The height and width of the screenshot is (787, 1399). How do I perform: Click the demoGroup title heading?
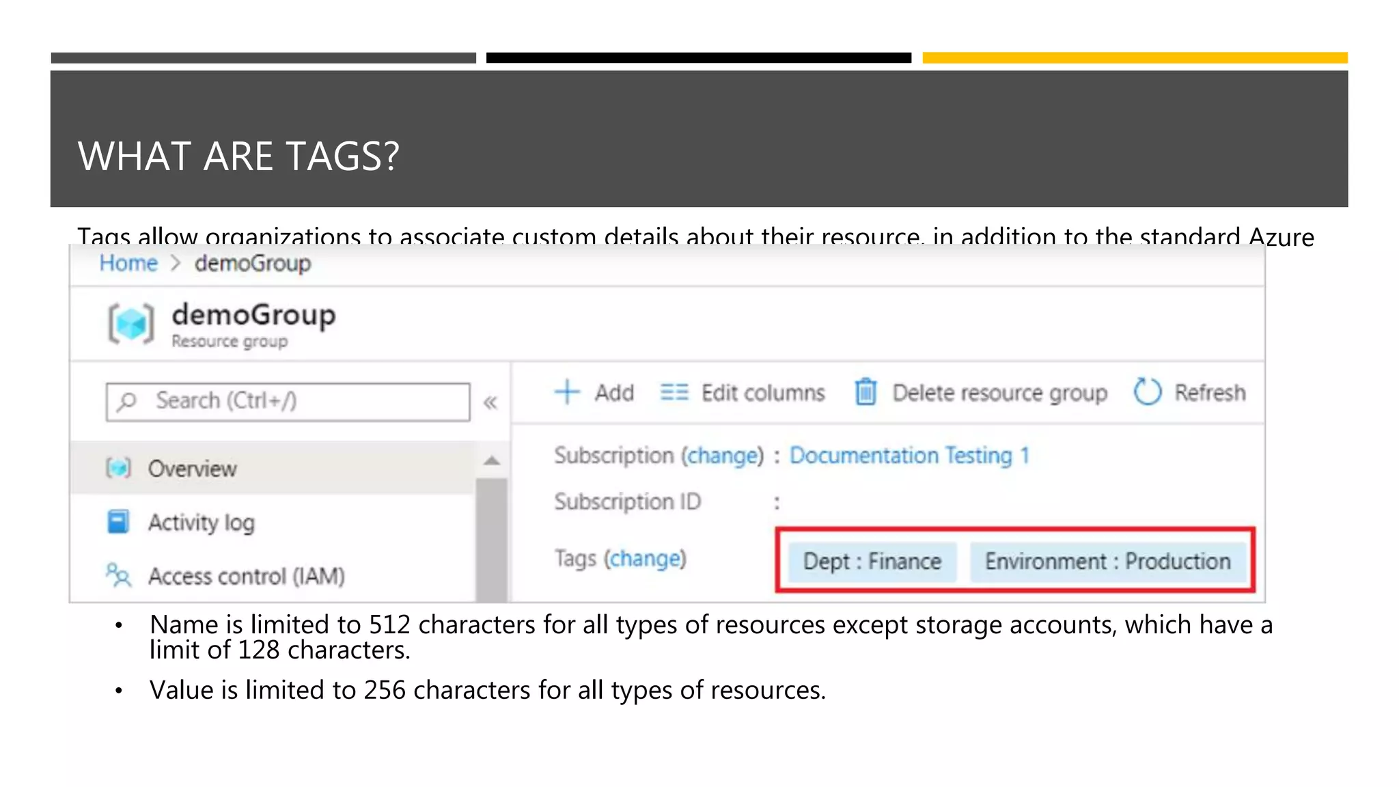tap(253, 315)
